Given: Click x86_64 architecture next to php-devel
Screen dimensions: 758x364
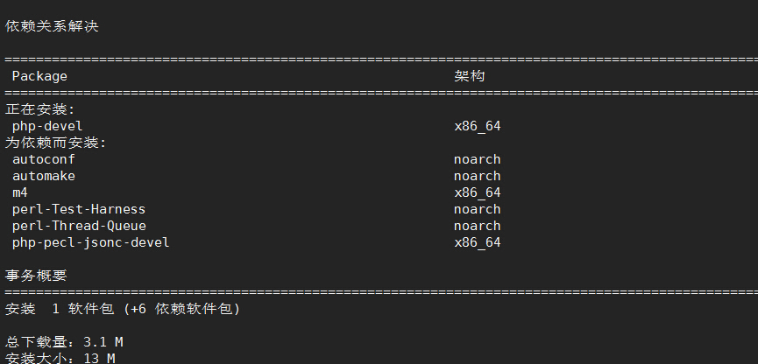Looking at the screenshot, I should pos(477,127).
